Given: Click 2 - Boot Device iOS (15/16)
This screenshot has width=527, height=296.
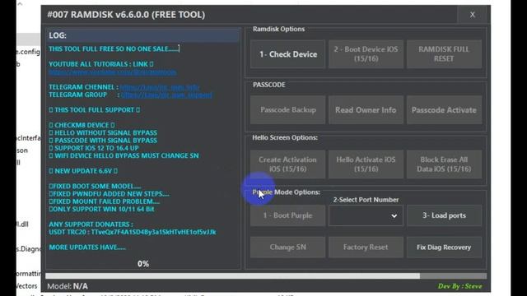Looking at the screenshot, I should tap(366, 54).
